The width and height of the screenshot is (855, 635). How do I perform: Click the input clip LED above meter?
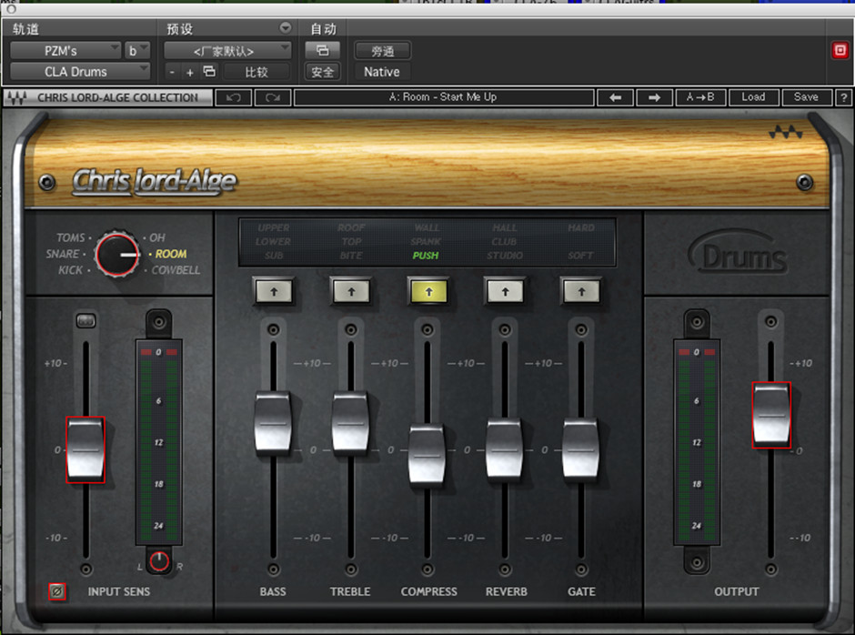[158, 352]
